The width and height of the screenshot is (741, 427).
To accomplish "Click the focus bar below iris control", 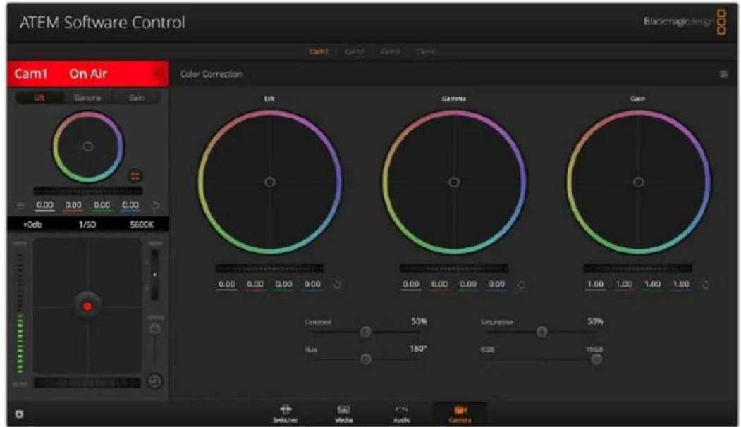I will point(87,383).
